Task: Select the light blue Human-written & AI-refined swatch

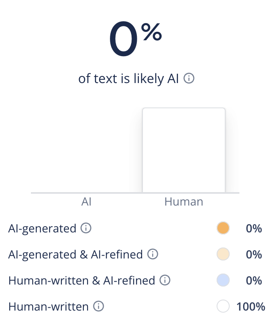Action: click(224, 280)
